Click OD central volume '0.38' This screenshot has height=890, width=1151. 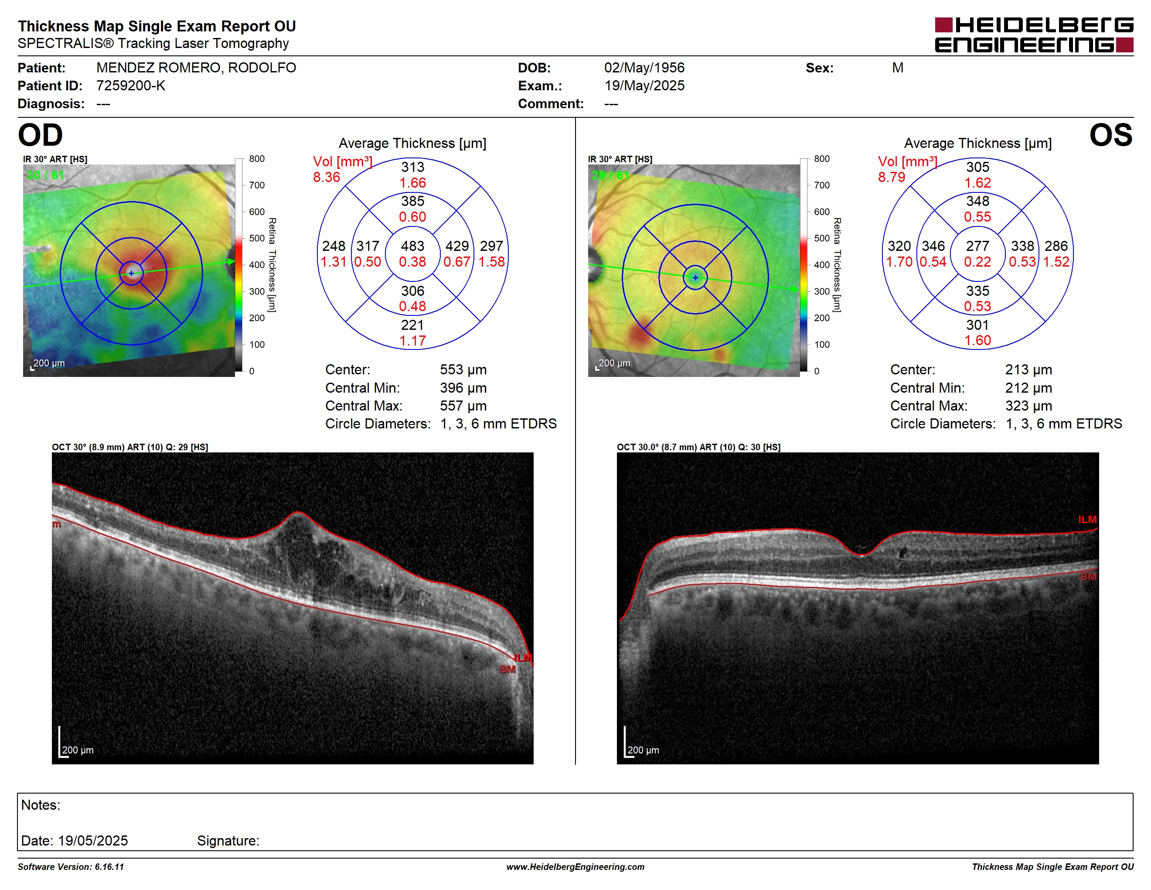[412, 262]
